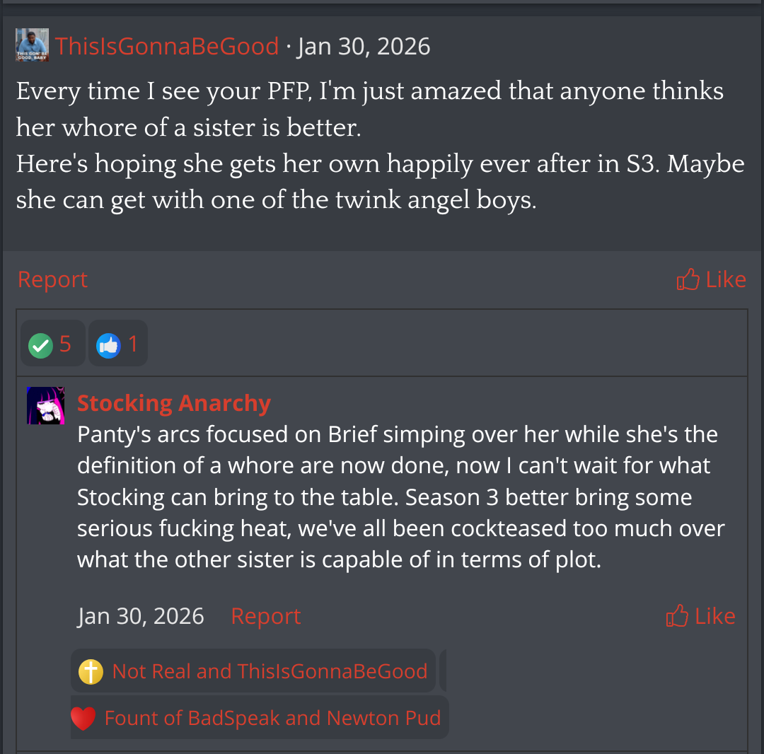This screenshot has width=764, height=754.
Task: Like the post about the PFP
Action: pos(712,279)
